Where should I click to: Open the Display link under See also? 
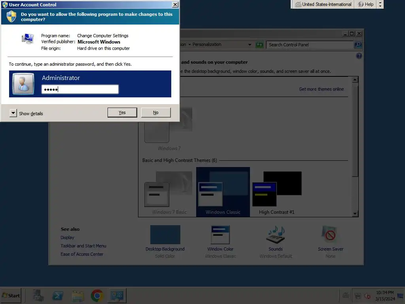tap(67, 237)
